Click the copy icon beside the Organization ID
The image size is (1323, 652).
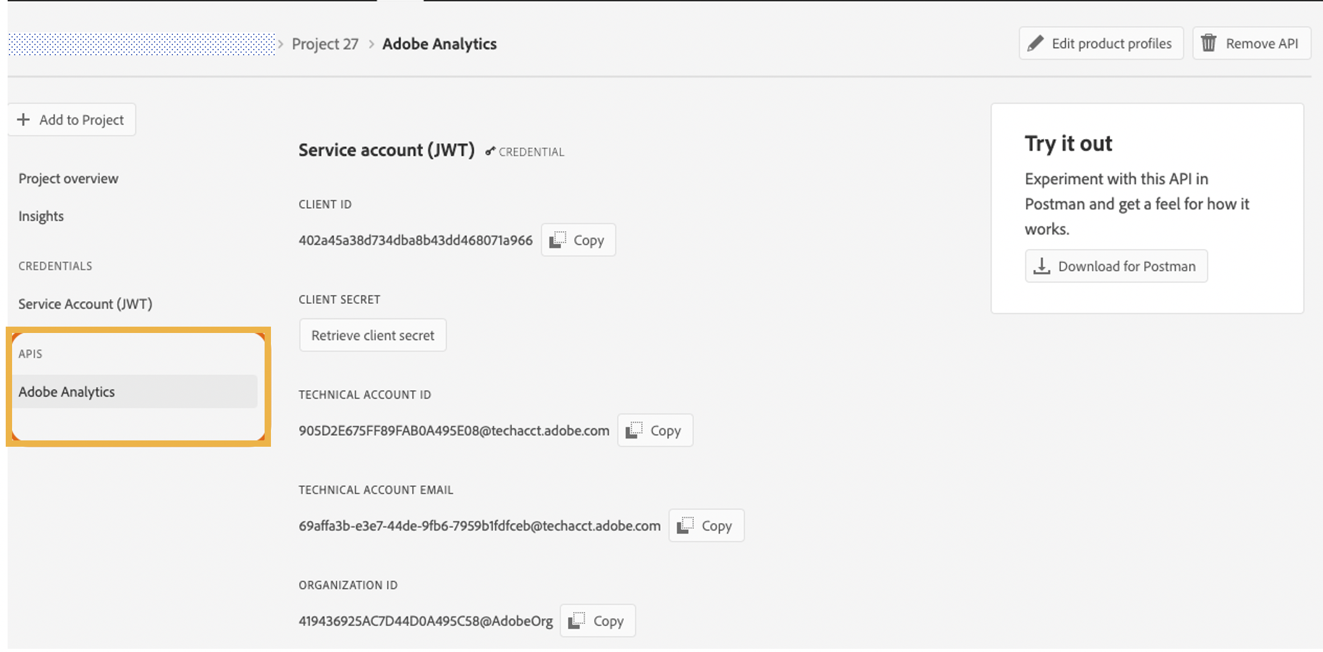[577, 621]
